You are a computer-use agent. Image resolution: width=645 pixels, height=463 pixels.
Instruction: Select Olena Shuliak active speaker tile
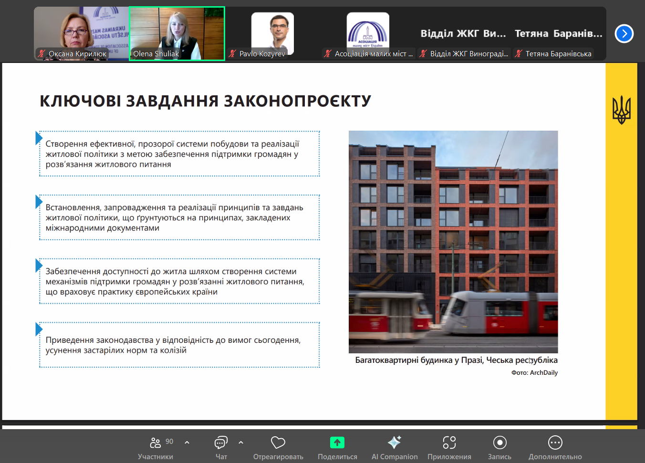pyautogui.click(x=177, y=33)
